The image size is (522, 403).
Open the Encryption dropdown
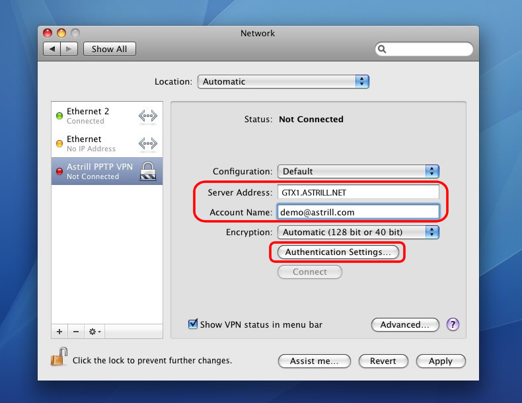click(x=358, y=232)
